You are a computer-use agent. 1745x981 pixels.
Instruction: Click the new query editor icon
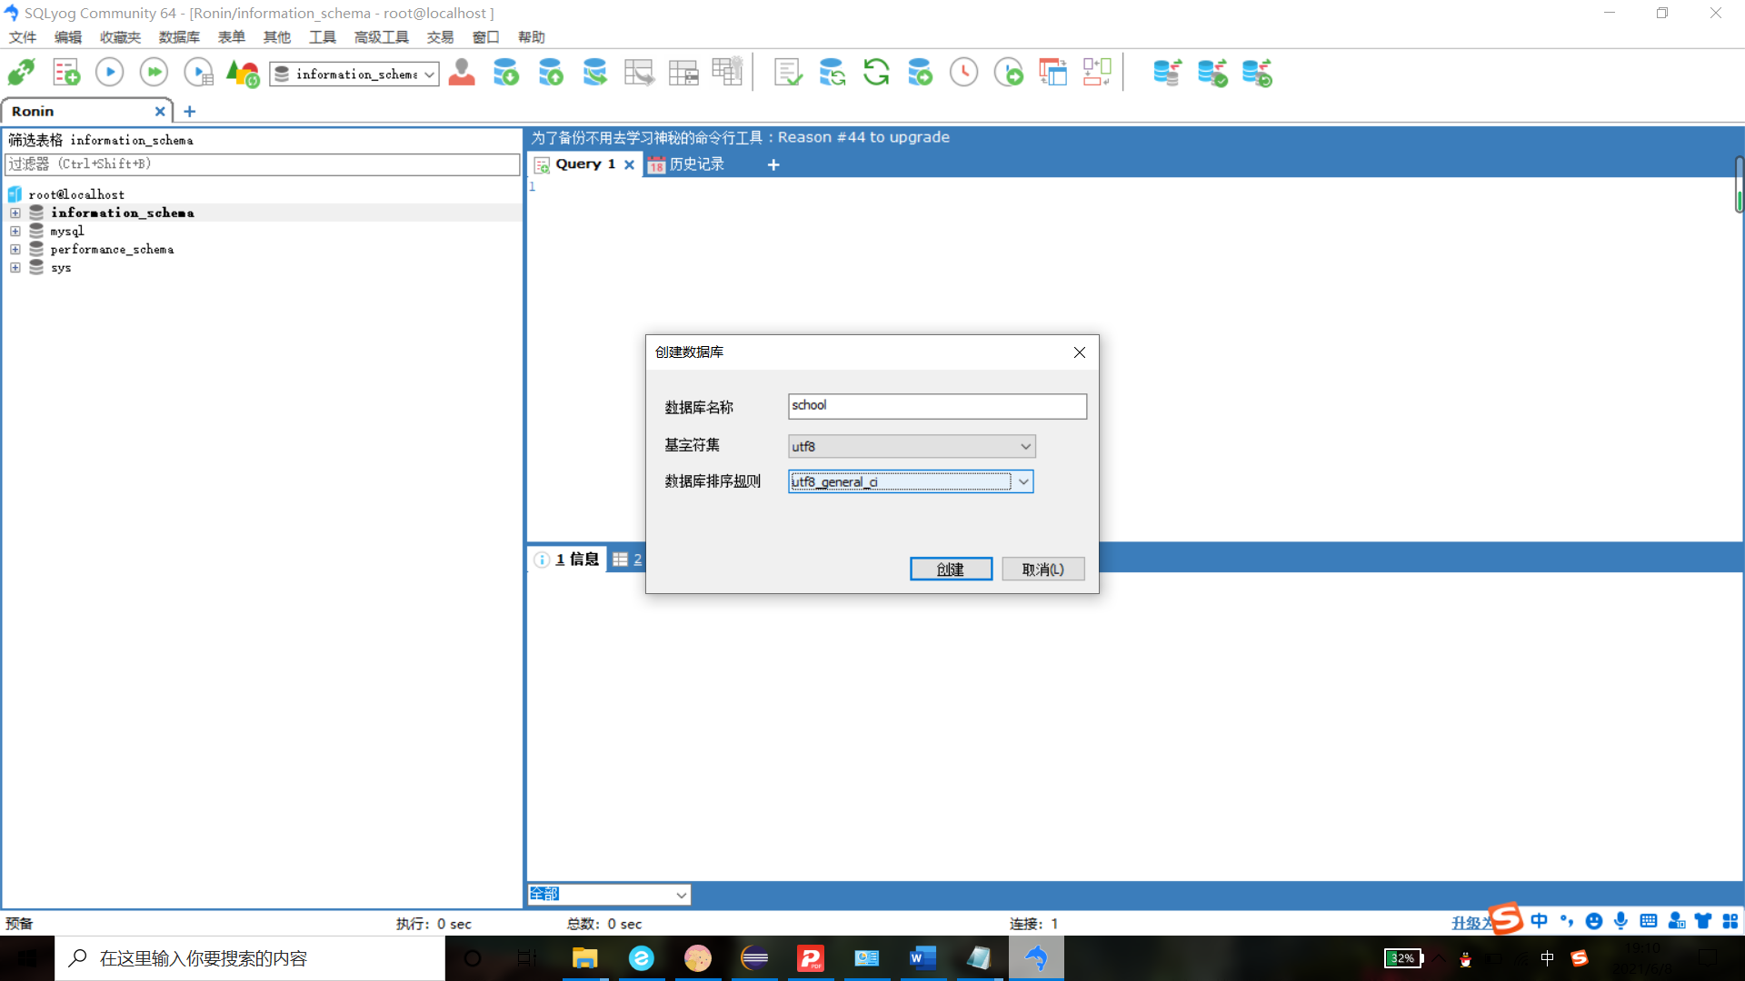(x=65, y=73)
